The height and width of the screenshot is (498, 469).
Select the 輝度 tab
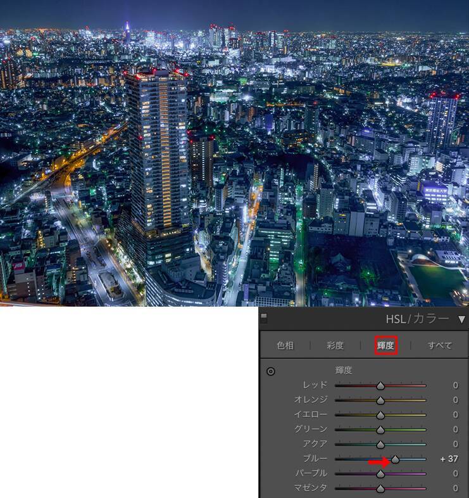(385, 345)
